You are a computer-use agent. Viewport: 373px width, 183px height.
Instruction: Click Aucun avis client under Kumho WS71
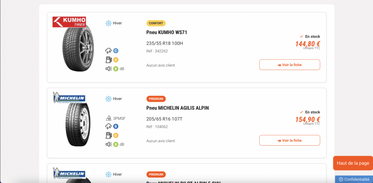(161, 65)
